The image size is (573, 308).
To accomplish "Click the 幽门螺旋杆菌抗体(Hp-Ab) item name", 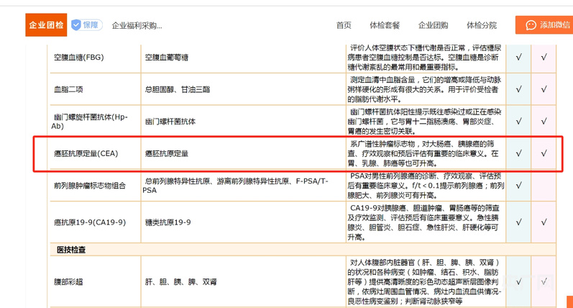I will pyautogui.click(x=90, y=121).
